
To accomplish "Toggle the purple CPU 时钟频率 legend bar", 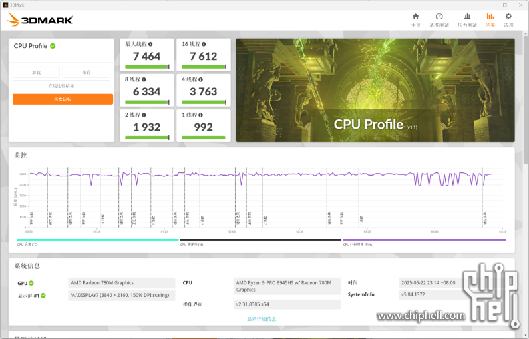I will [x=424, y=240].
